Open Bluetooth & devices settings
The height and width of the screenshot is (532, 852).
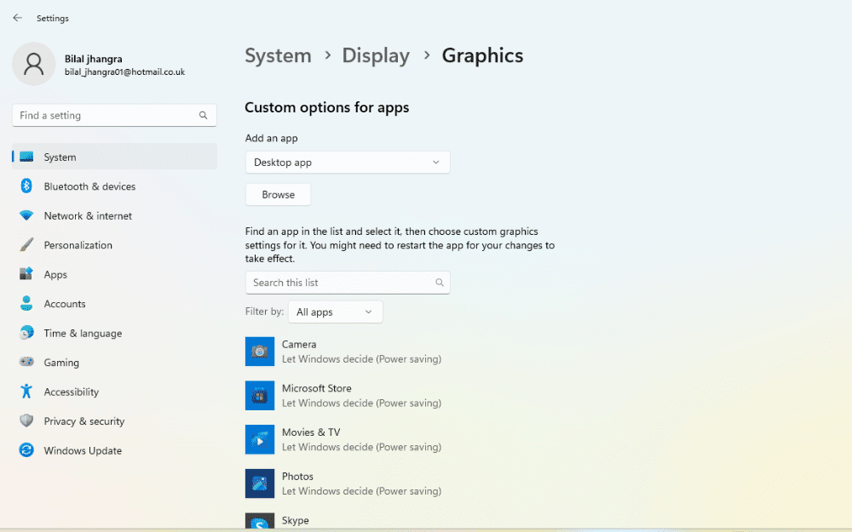pos(115,186)
